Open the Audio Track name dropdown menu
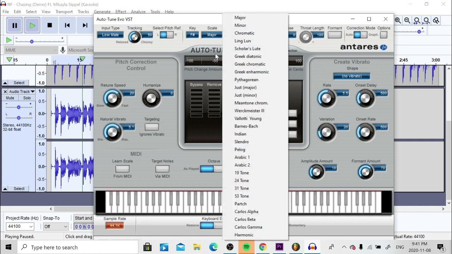The width and height of the screenshot is (452, 254). (x=22, y=91)
